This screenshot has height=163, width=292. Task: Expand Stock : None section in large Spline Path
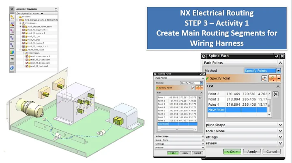coord(280,131)
